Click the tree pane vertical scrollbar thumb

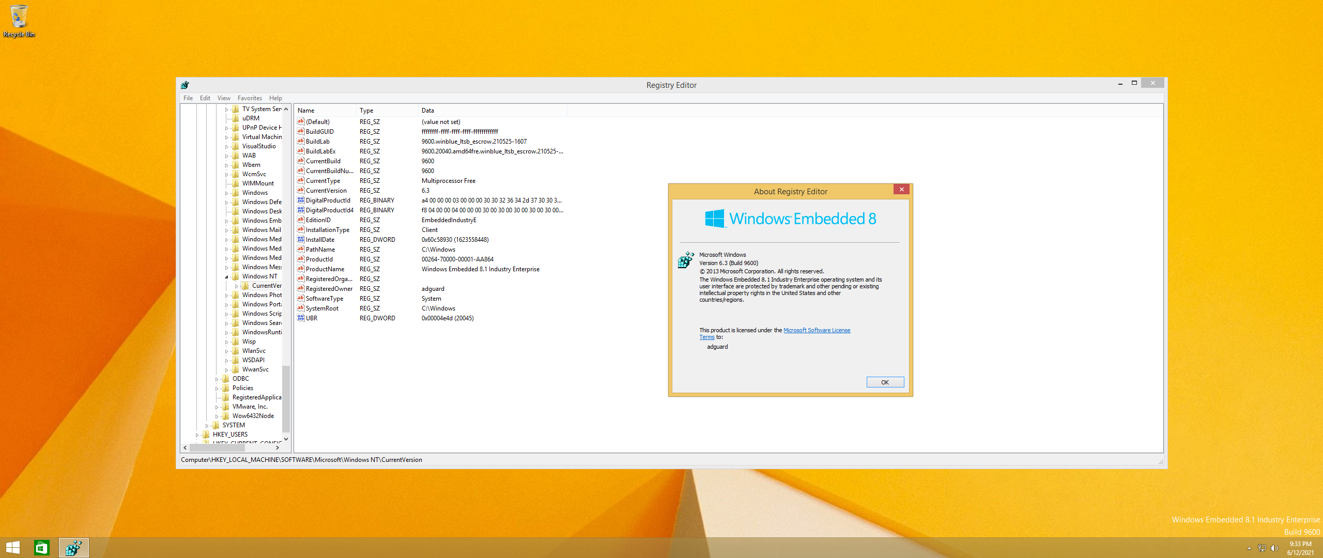286,399
